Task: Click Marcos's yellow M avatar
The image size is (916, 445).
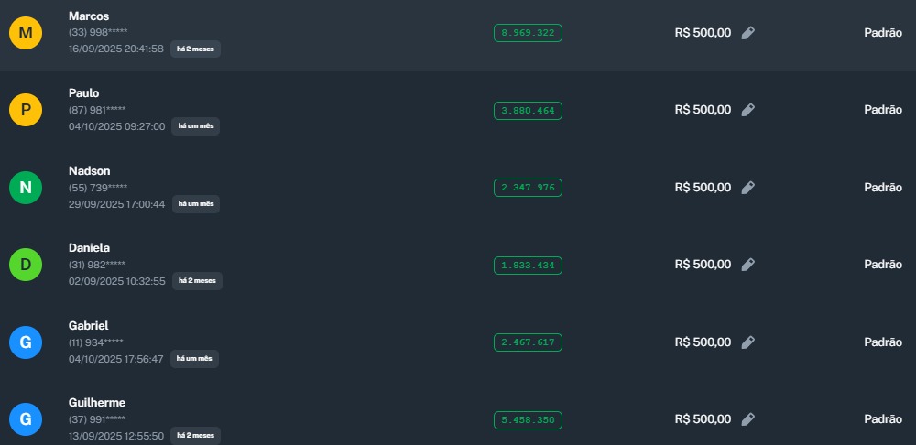Action: [26, 33]
